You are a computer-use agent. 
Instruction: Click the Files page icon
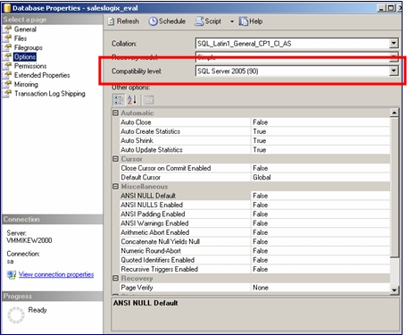tap(7, 38)
